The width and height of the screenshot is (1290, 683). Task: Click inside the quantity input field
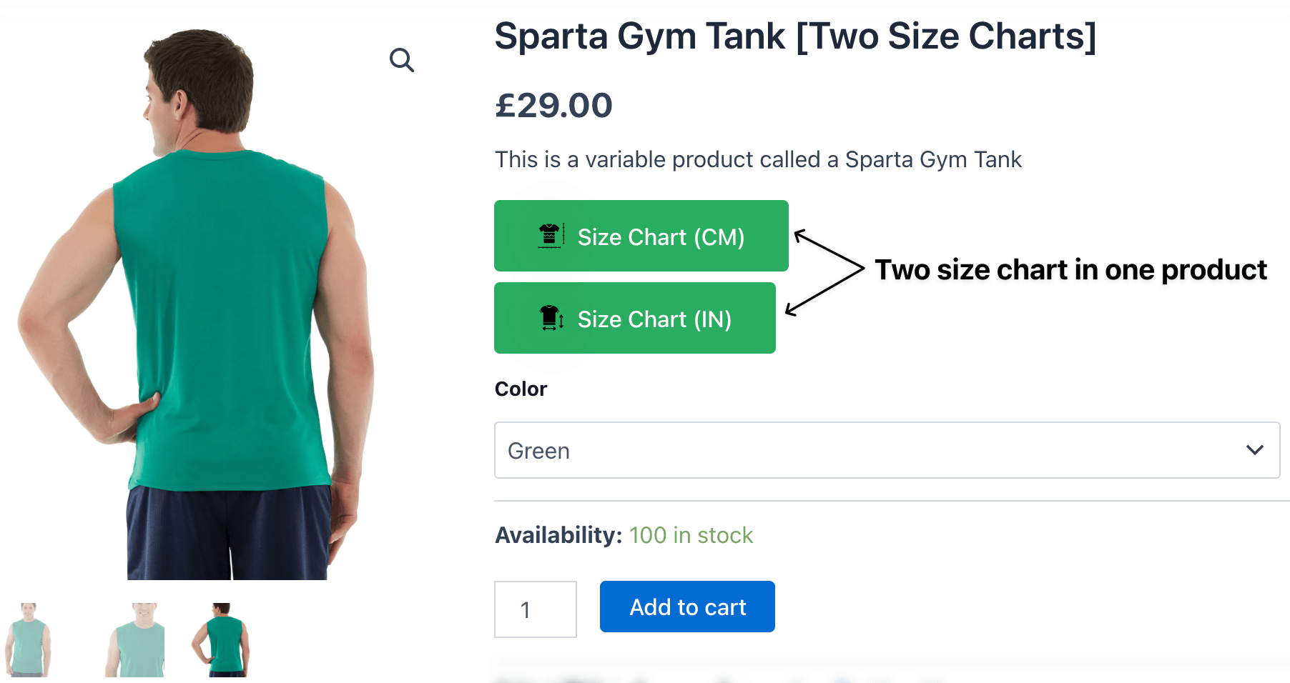(535, 609)
